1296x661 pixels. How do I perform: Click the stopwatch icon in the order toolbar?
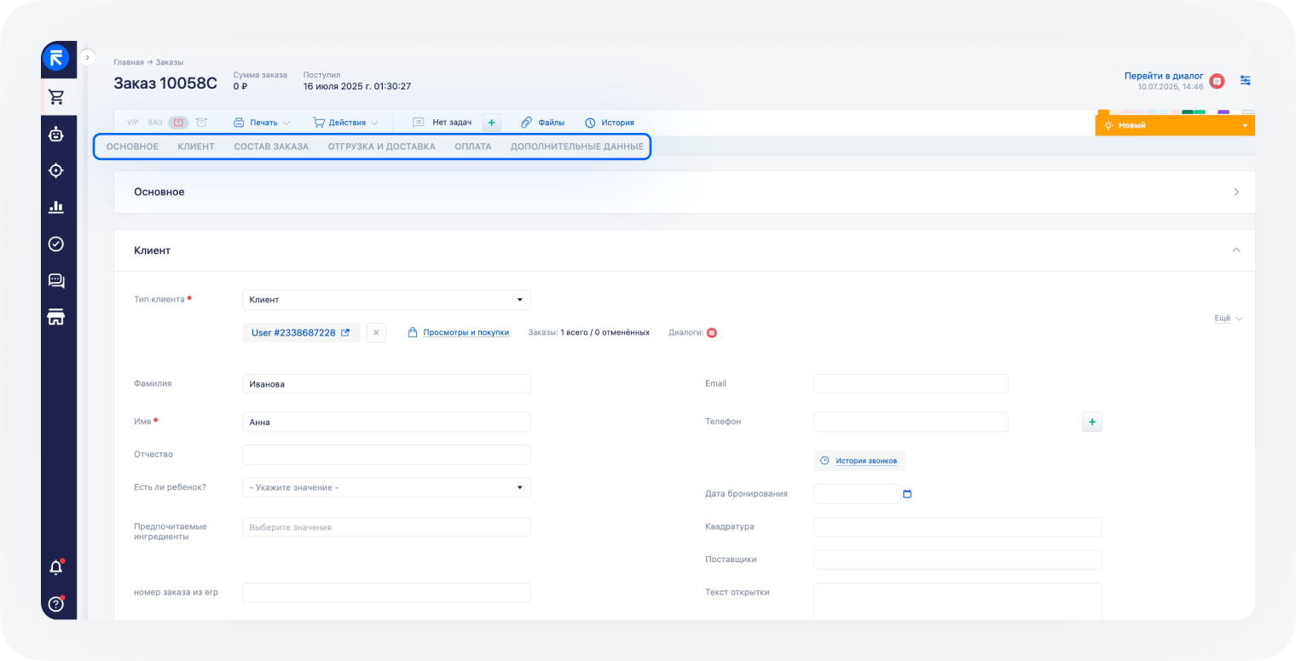click(201, 122)
